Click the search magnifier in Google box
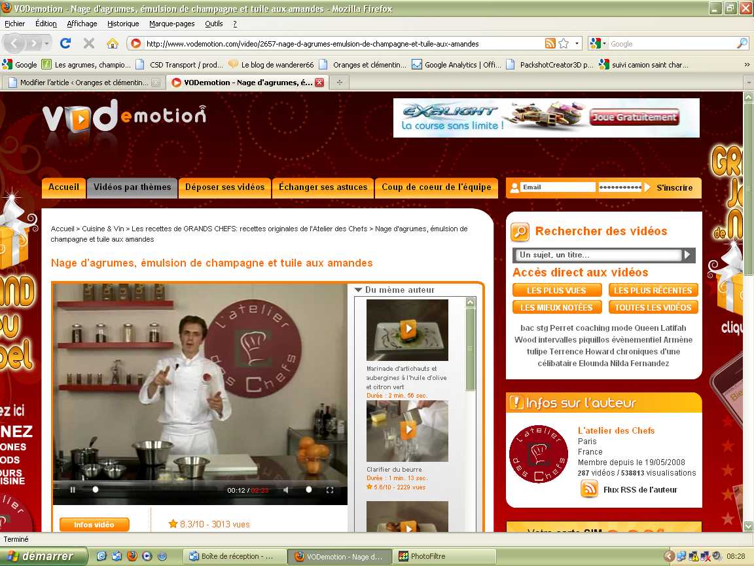The image size is (754, 566). tap(742, 43)
